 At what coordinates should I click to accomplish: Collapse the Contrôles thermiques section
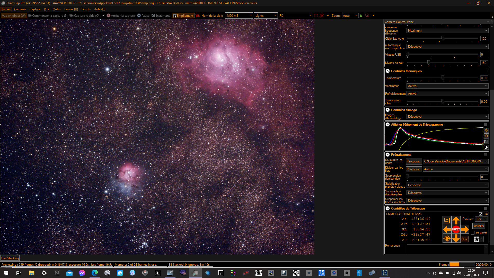click(387, 71)
